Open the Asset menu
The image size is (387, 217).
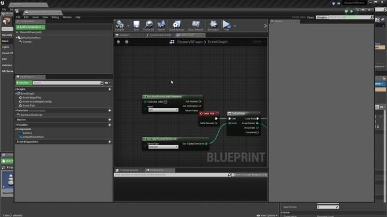click(x=35, y=17)
